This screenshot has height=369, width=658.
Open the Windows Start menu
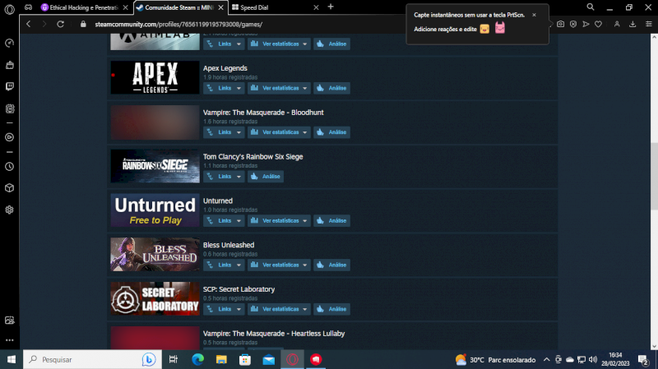12,359
